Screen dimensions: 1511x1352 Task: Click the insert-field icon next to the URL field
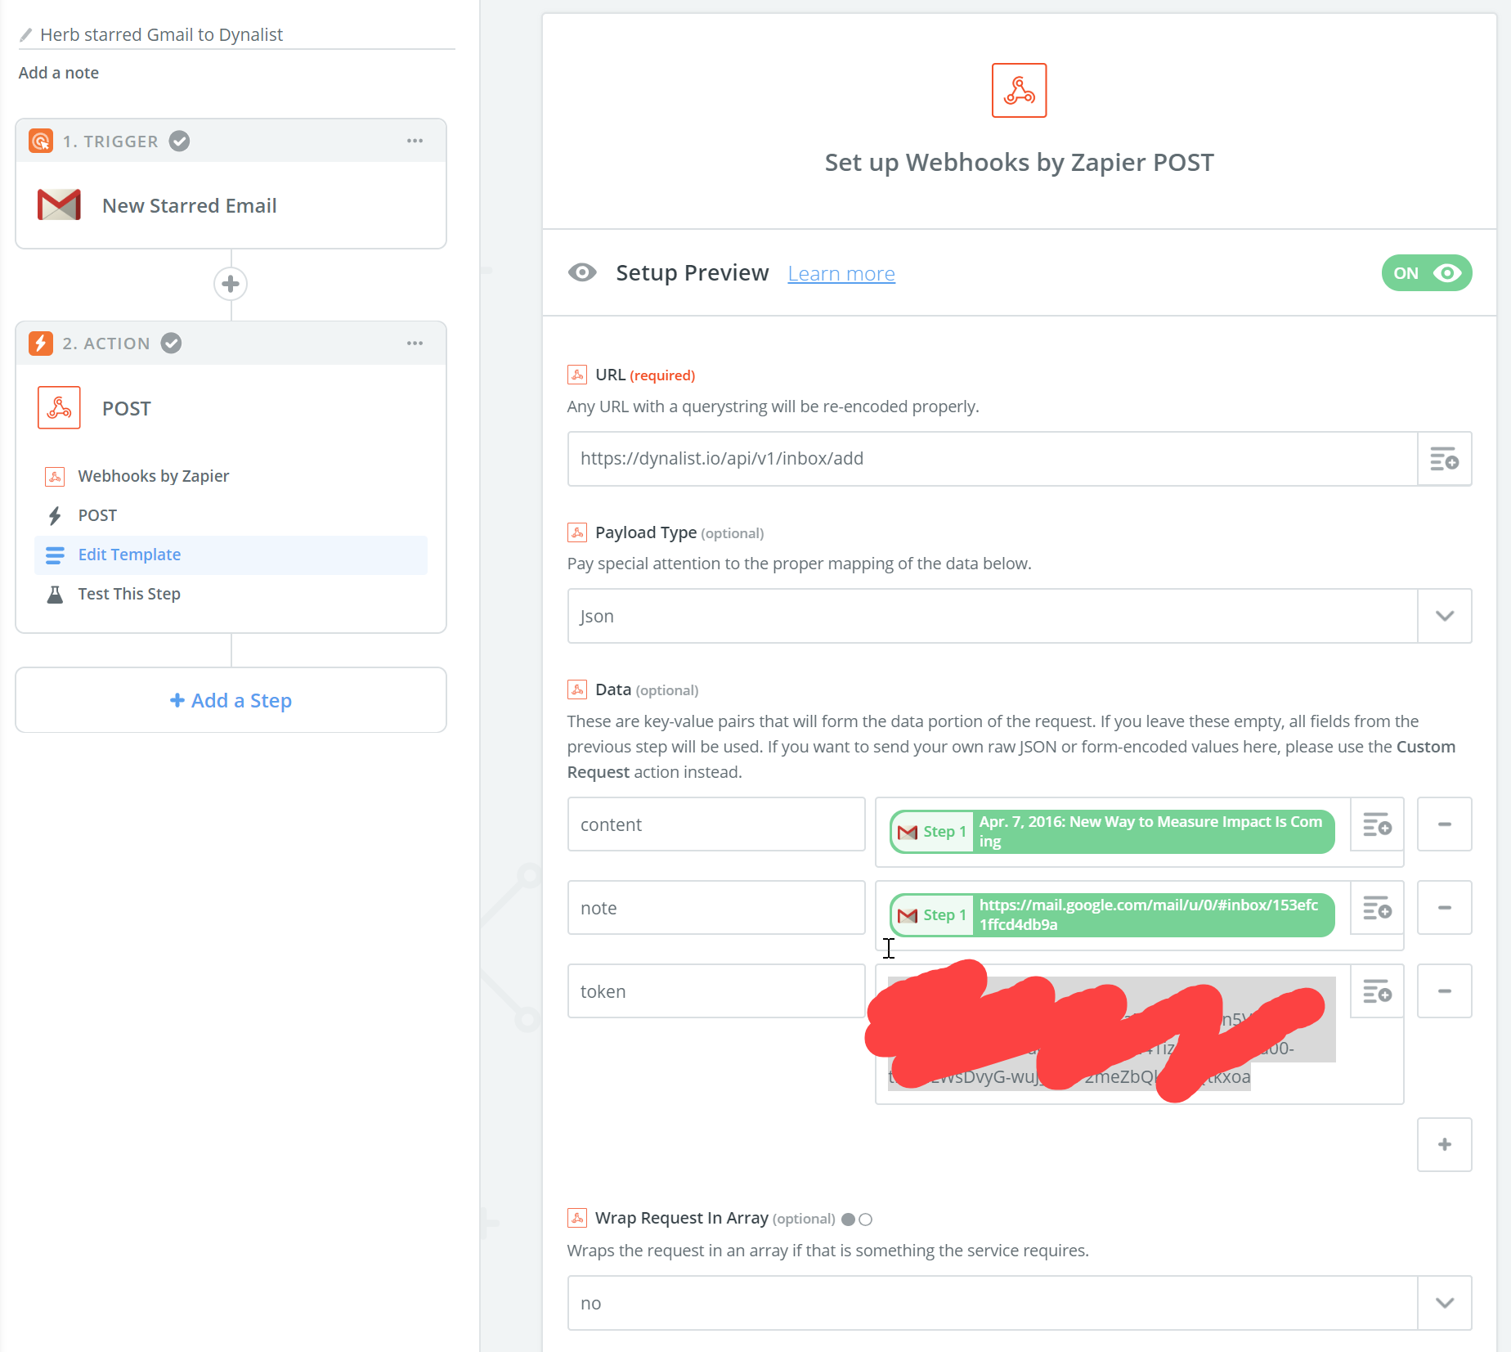[1444, 459]
